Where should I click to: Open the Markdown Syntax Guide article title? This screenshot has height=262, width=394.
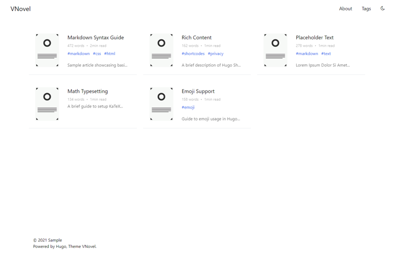(x=96, y=38)
